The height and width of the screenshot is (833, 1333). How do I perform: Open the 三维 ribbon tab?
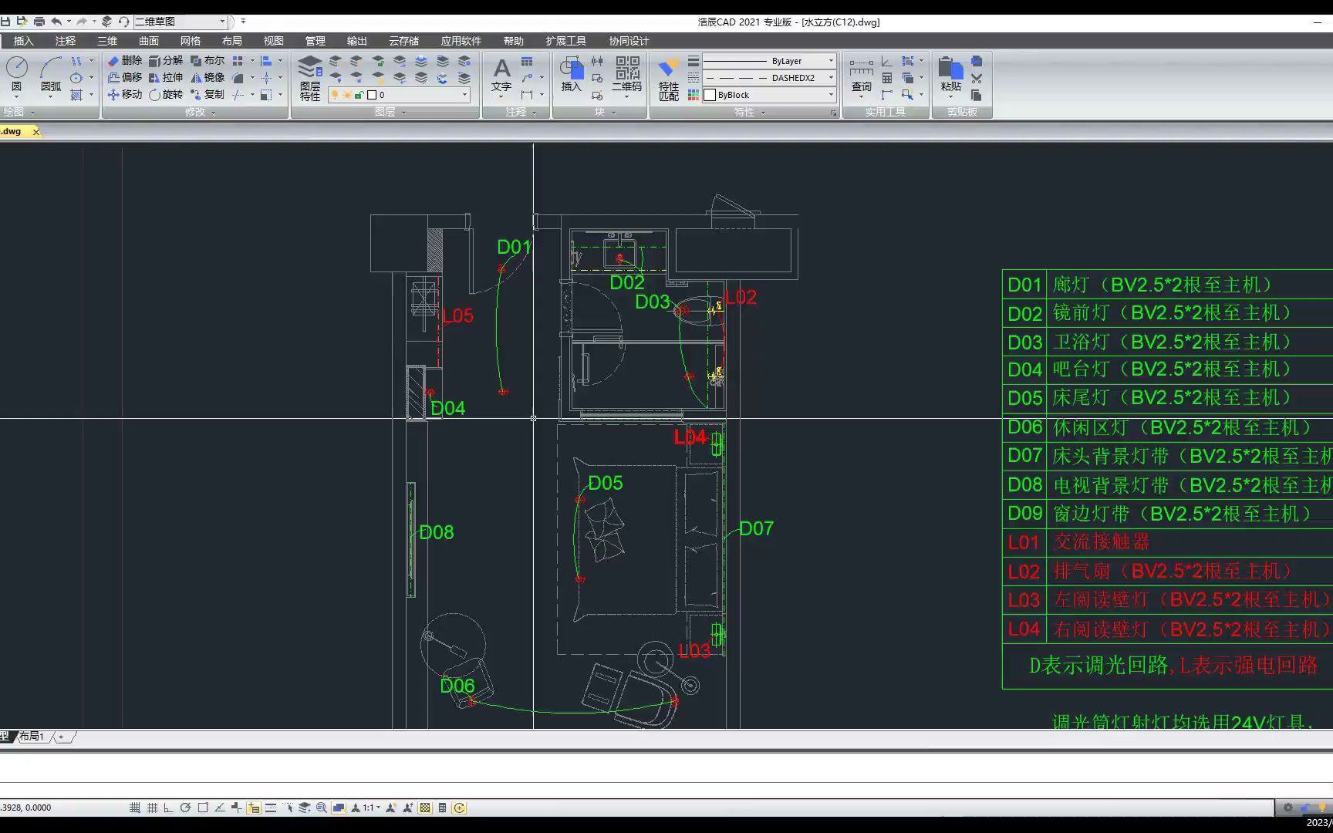(107, 41)
